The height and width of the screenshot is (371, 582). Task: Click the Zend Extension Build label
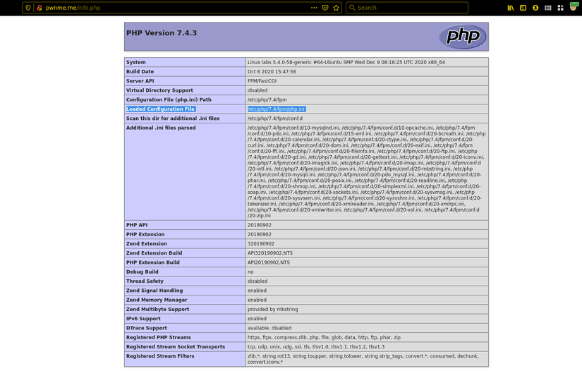[154, 253]
